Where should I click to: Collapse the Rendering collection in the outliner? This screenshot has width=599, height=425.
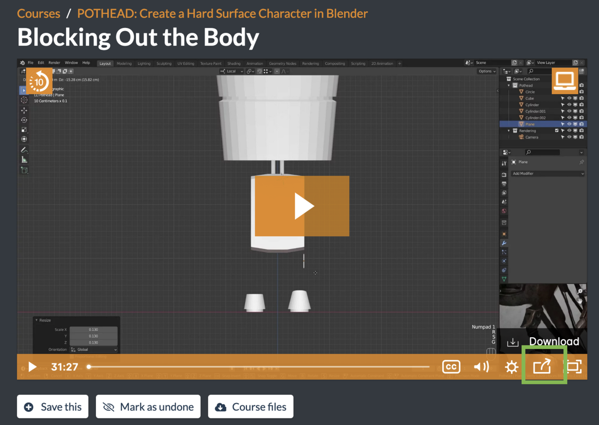[x=509, y=131]
